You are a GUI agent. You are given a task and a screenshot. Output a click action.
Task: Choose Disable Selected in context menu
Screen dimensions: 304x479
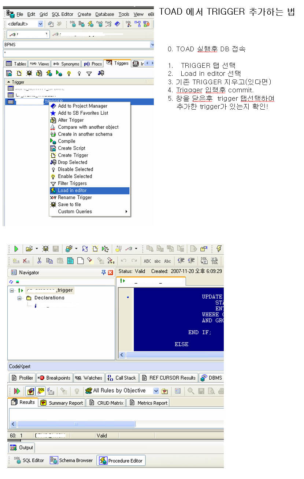[89, 169]
